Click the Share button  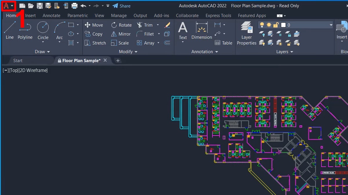(x=122, y=6)
